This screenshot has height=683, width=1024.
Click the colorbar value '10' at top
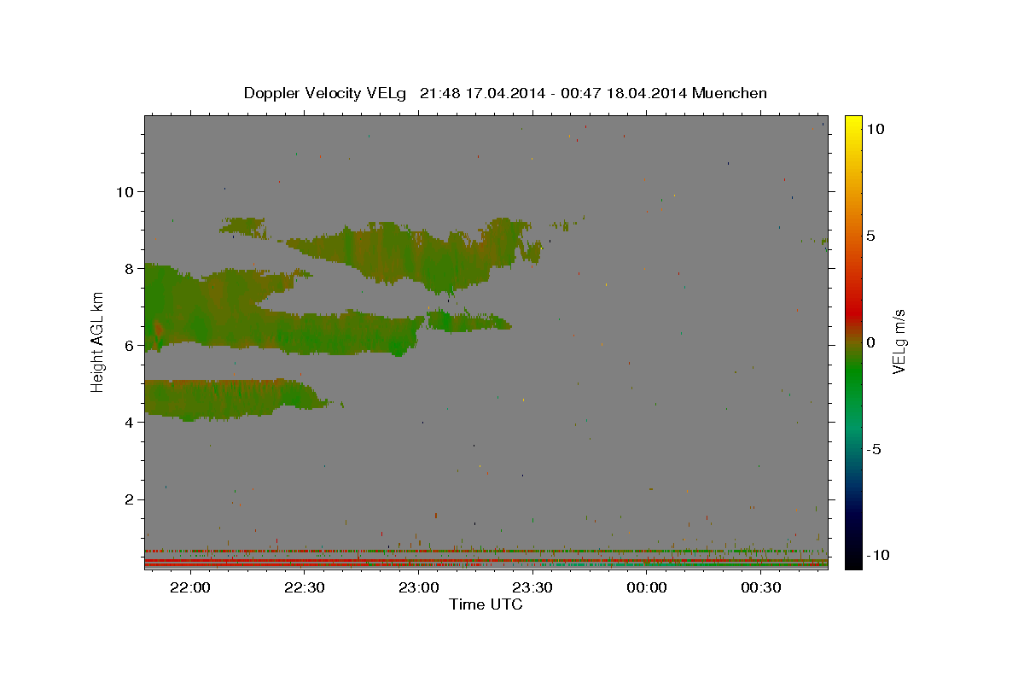(876, 129)
